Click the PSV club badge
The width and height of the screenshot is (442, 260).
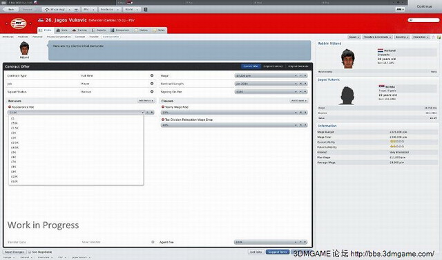[19, 24]
